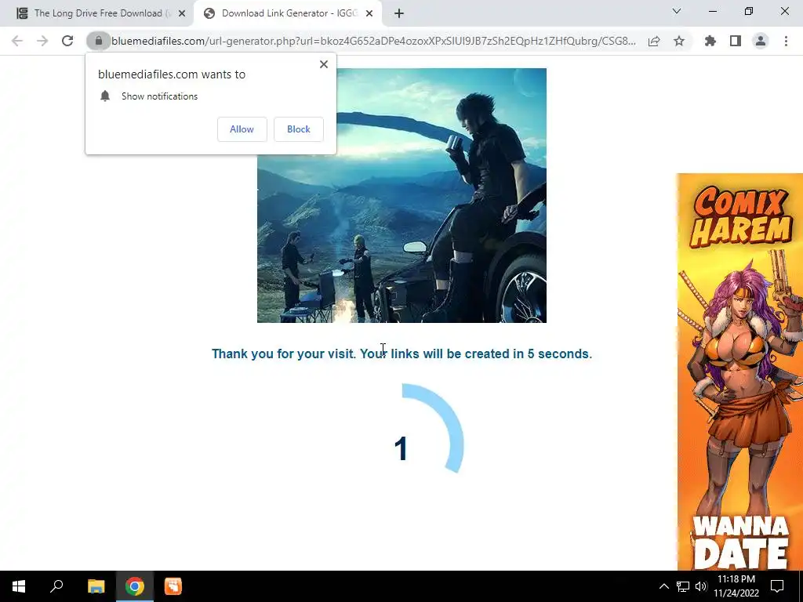803x602 pixels.
Task: Dismiss the notification permission popup
Action: 324,64
